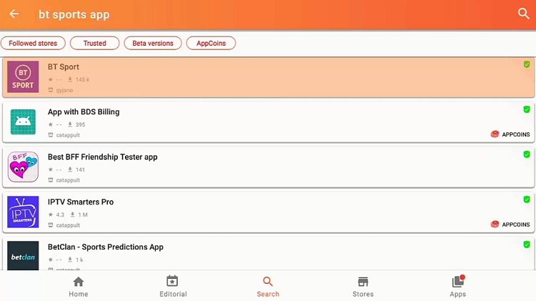Switch to the Stores tab
Screen dimensions: 536x301
point(363,287)
